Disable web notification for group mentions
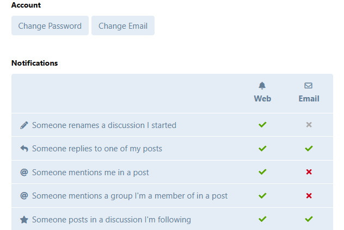344x230 pixels. click(262, 196)
